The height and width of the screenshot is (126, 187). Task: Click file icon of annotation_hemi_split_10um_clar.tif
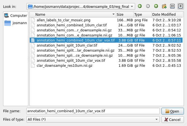coord(33,45)
